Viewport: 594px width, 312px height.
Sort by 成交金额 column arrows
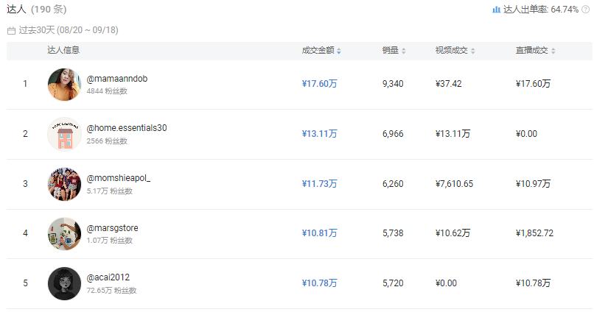(x=339, y=51)
